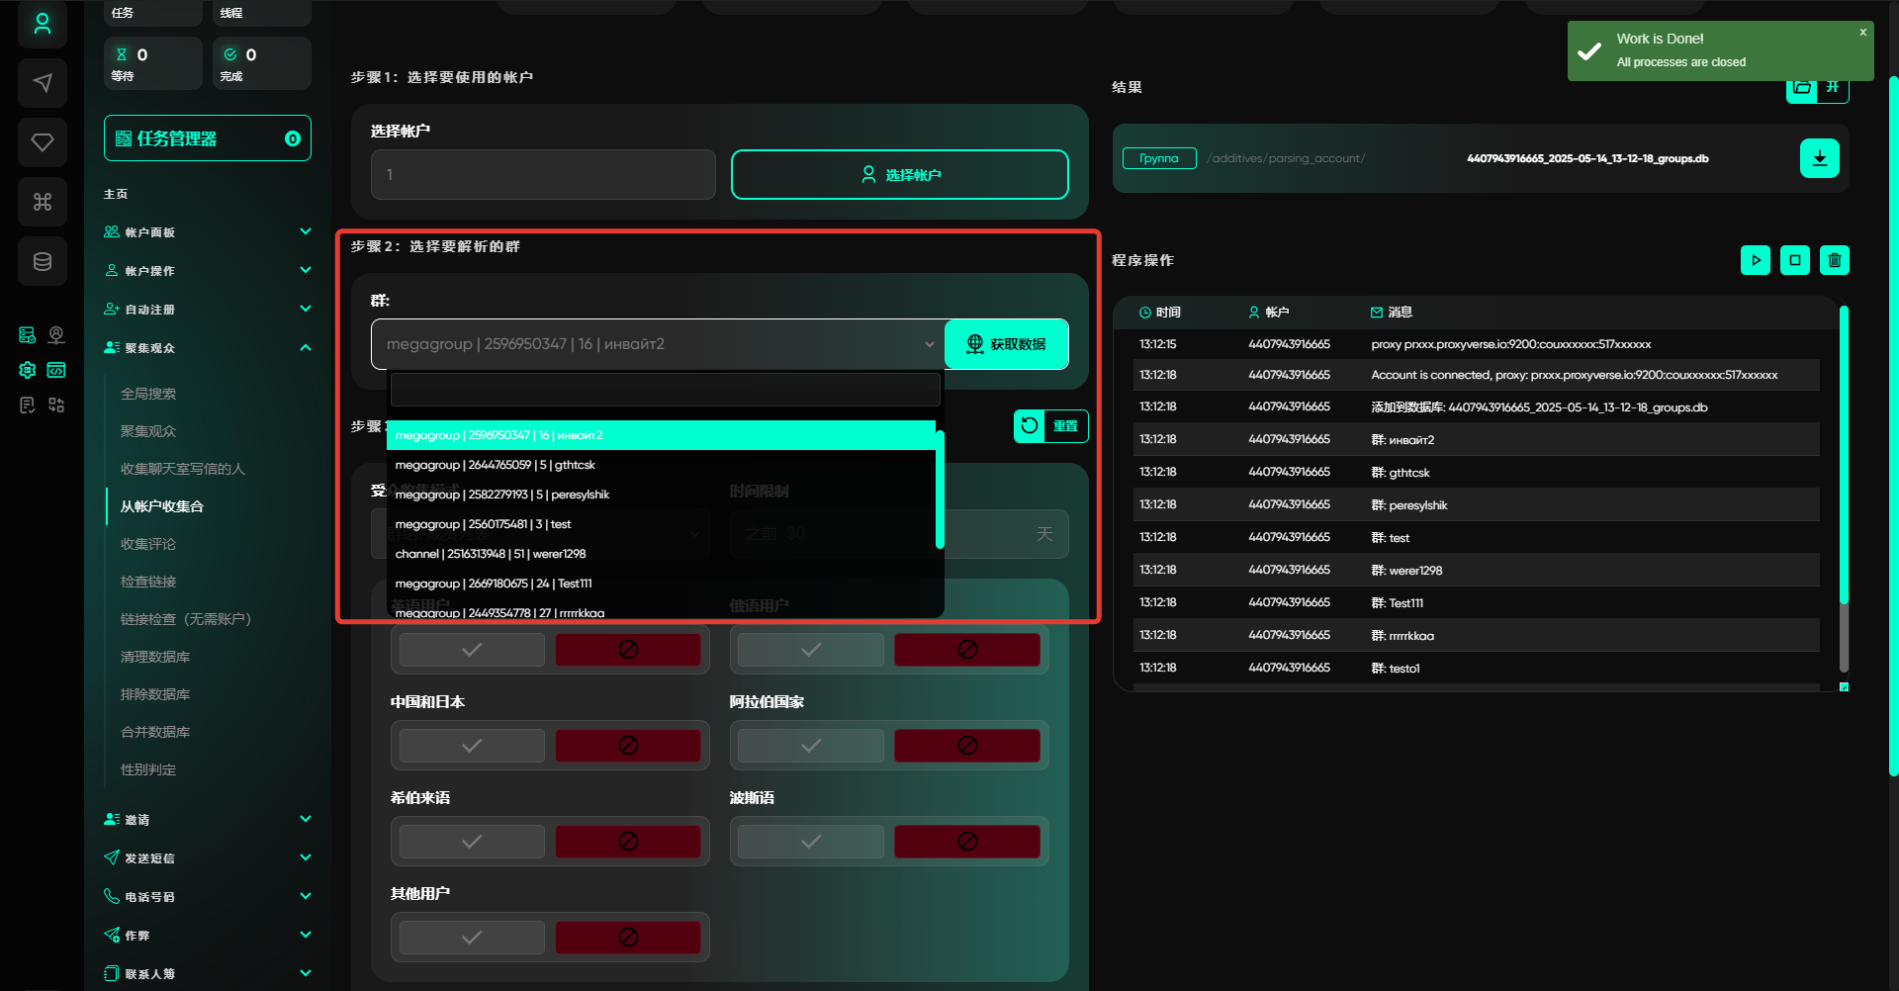Click the paper plane icon in left rail
The width and height of the screenshot is (1899, 991).
[43, 83]
